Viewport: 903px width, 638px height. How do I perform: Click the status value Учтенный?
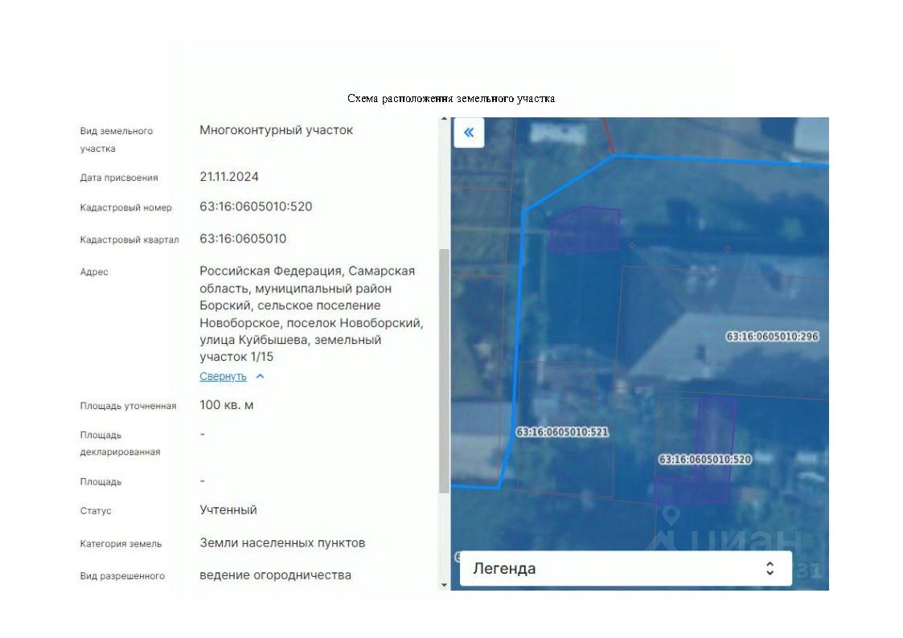(x=228, y=509)
